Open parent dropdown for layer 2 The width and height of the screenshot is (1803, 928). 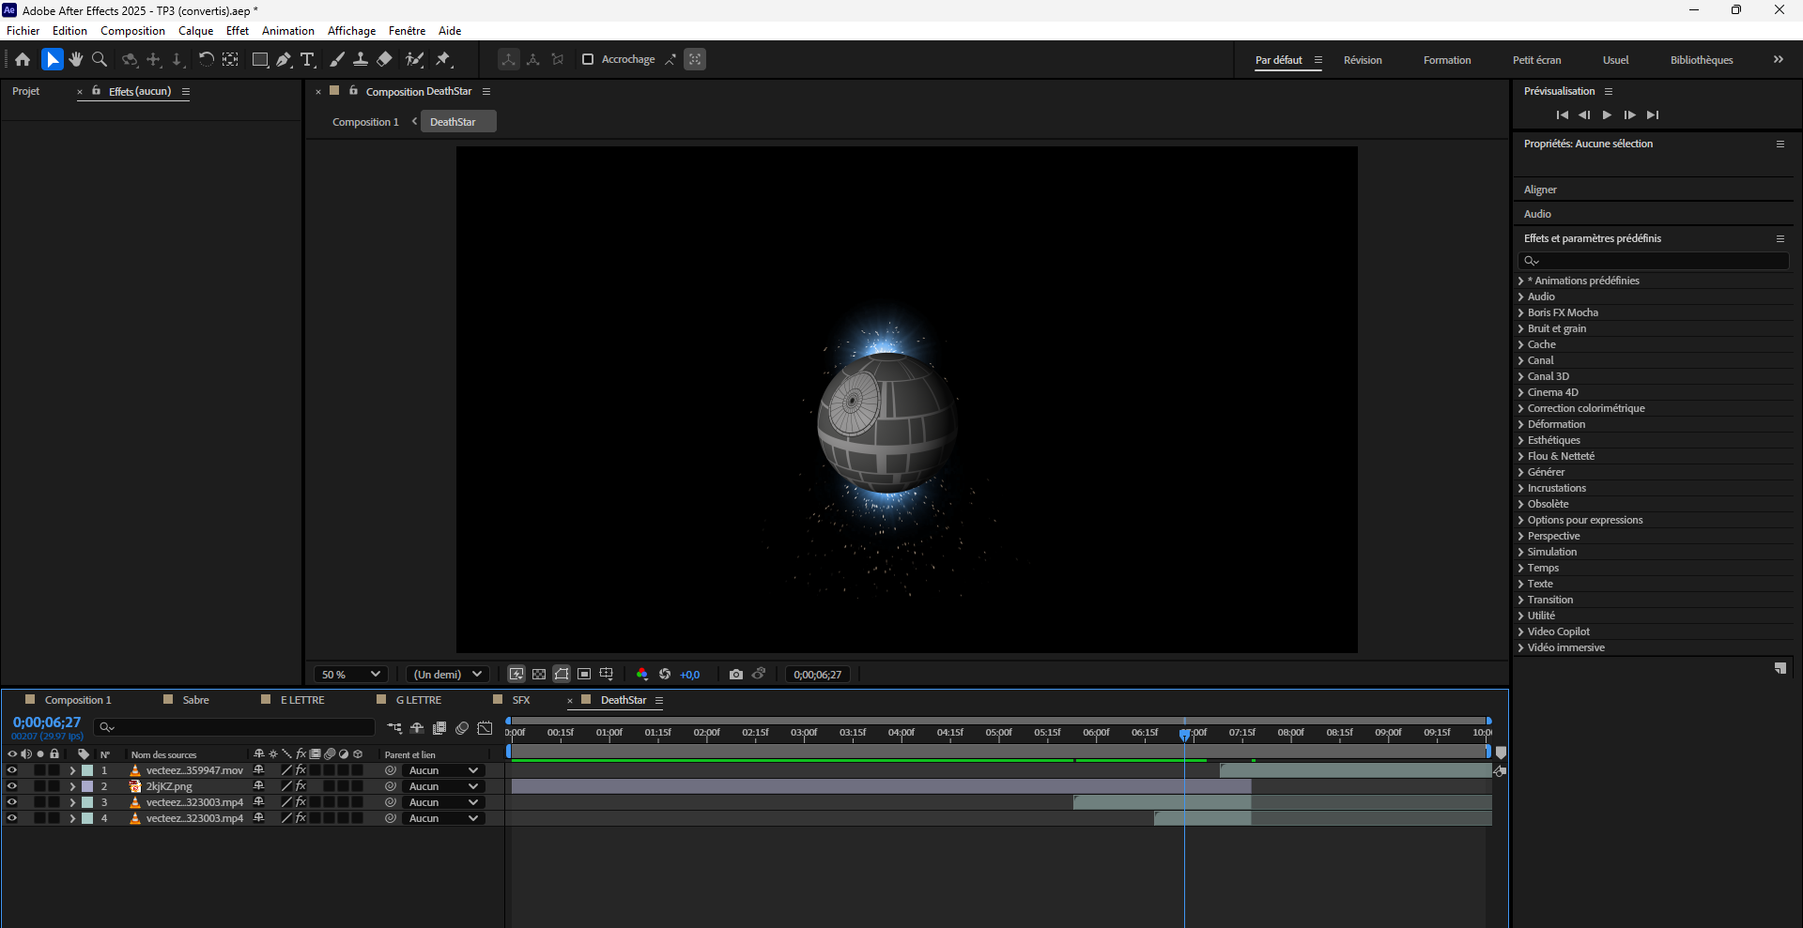pos(443,786)
